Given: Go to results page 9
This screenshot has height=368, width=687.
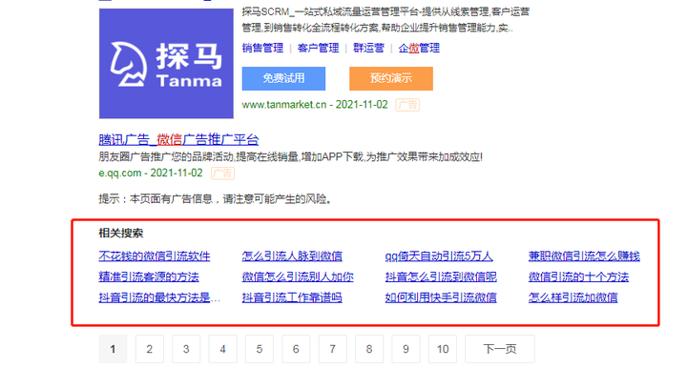Looking at the screenshot, I should pos(406,349).
